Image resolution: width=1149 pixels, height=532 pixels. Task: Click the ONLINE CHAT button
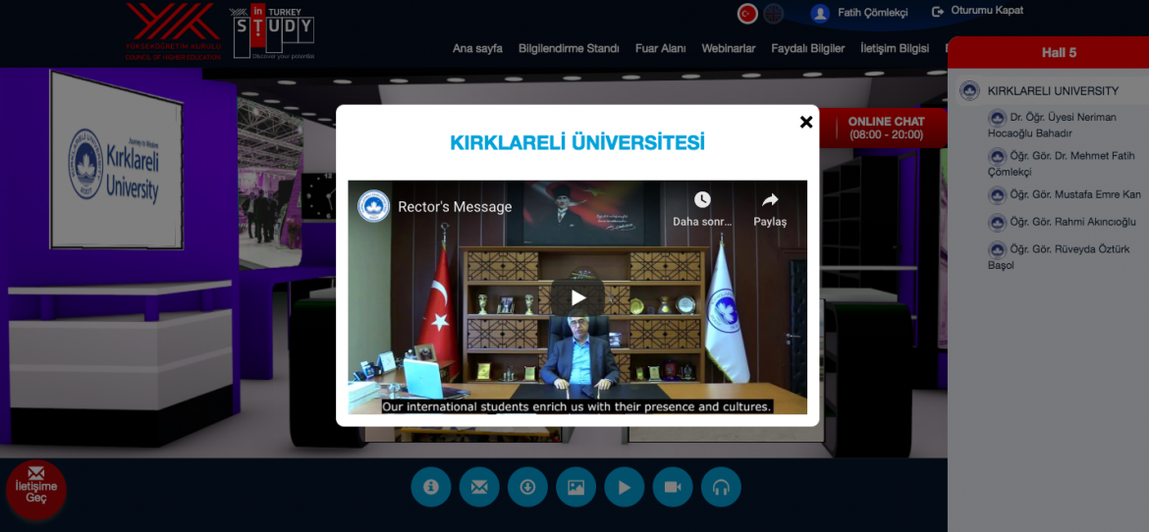click(885, 129)
